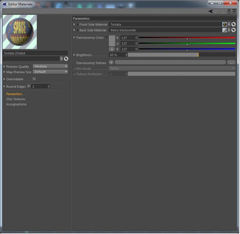Click the picker arrow icon for Front Side Material
Viewport: 240px width, 234px height.
click(233, 24)
